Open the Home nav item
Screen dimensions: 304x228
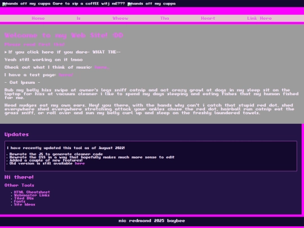[38, 19]
